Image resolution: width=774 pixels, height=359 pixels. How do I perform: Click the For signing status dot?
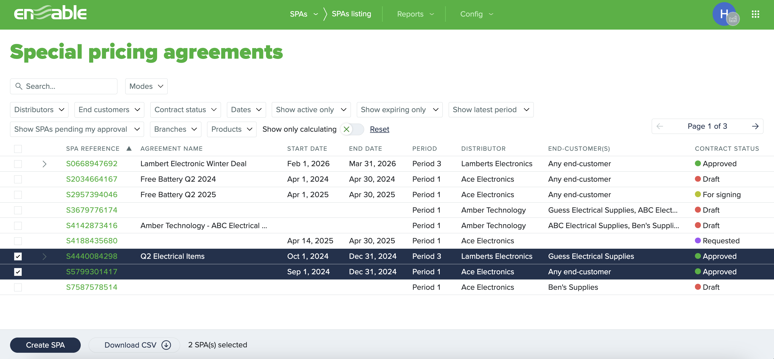[698, 194]
